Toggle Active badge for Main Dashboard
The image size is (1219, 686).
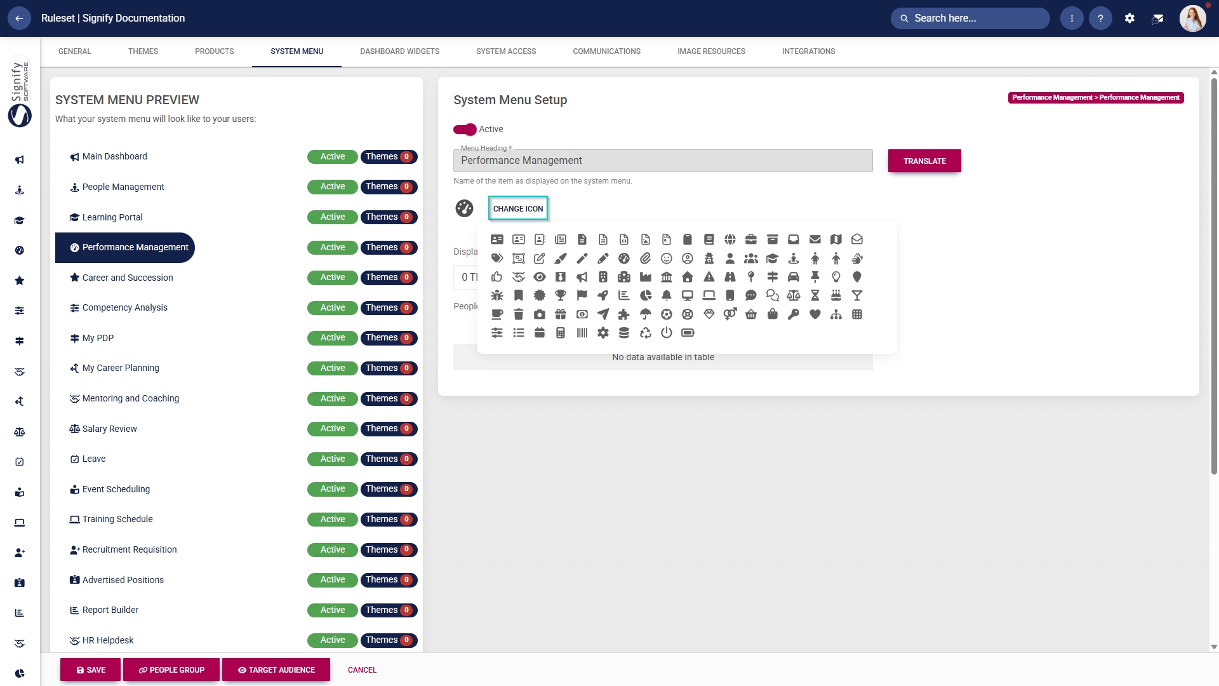[333, 157]
